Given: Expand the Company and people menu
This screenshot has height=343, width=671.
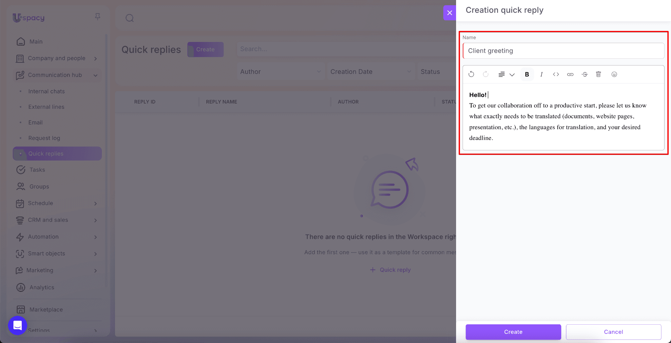Looking at the screenshot, I should (57, 58).
